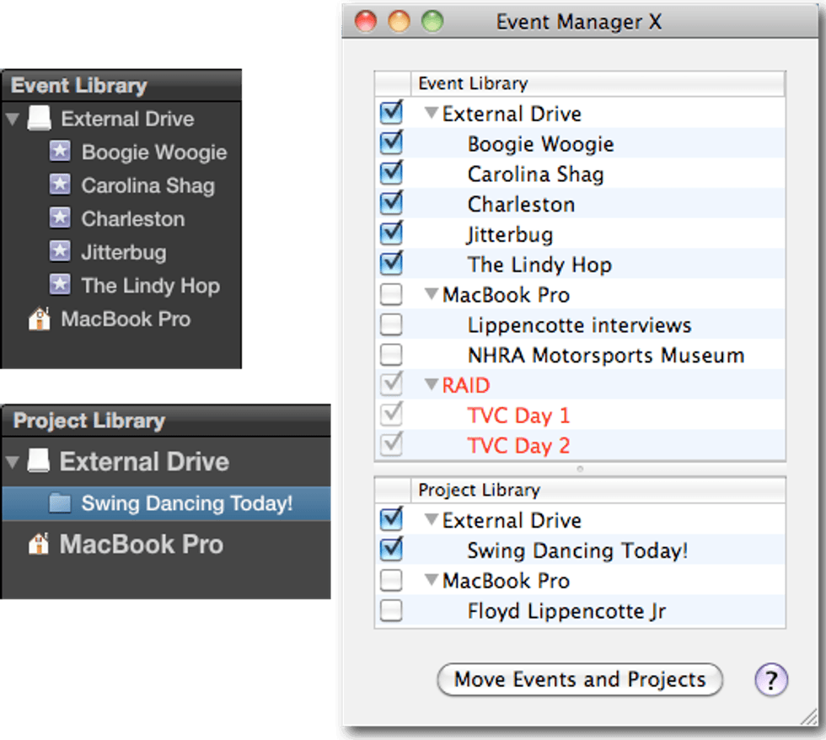The width and height of the screenshot is (826, 740).
Task: Uncheck the Swing Dancing Today! checkbox
Action: 391,550
